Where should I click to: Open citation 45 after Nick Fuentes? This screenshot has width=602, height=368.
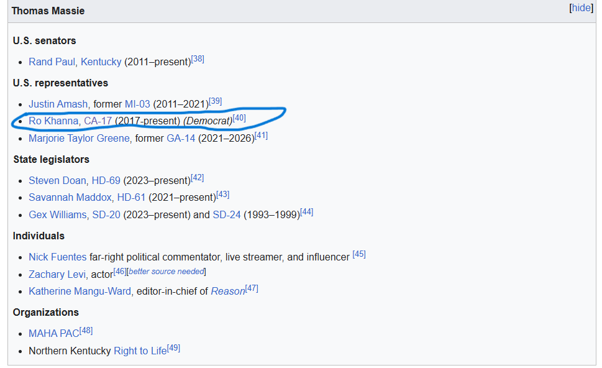(x=359, y=254)
